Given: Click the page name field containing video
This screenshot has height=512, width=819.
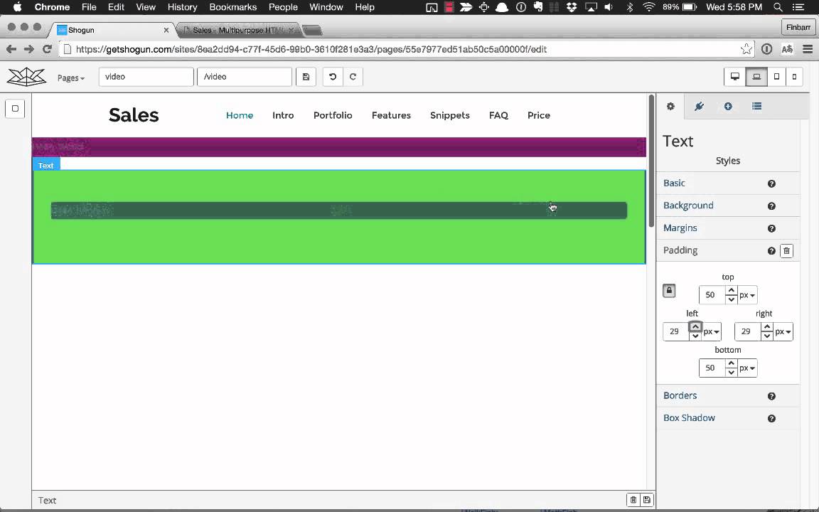Looking at the screenshot, I should point(146,77).
